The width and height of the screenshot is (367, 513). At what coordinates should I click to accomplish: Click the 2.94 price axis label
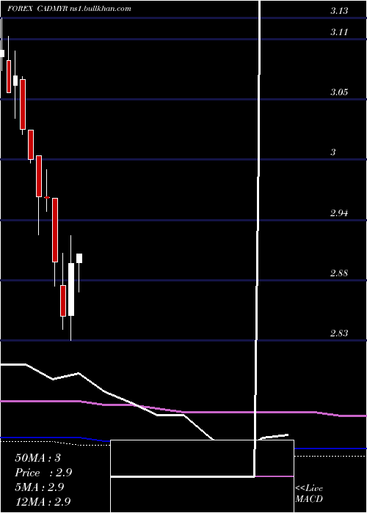pyautogui.click(x=339, y=213)
